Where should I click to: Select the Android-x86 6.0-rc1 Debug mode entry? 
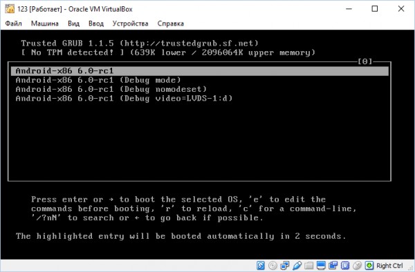[x=200, y=80]
